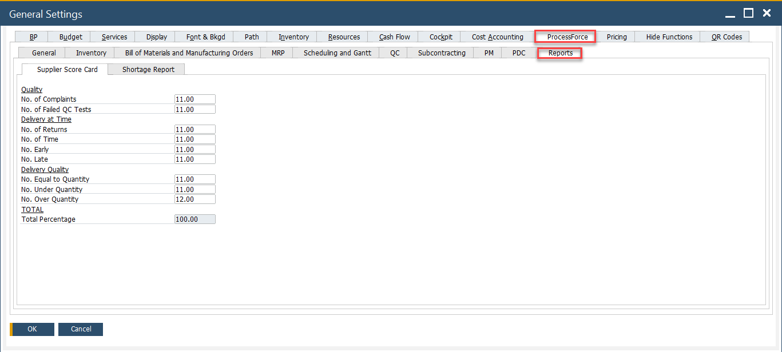This screenshot has width=782, height=352.
Task: Switch to the Shortage Report tab
Action: point(145,69)
